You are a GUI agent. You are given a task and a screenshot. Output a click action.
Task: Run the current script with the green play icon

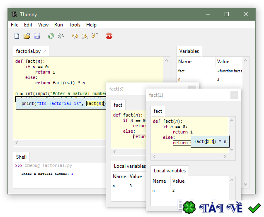coord(51,36)
